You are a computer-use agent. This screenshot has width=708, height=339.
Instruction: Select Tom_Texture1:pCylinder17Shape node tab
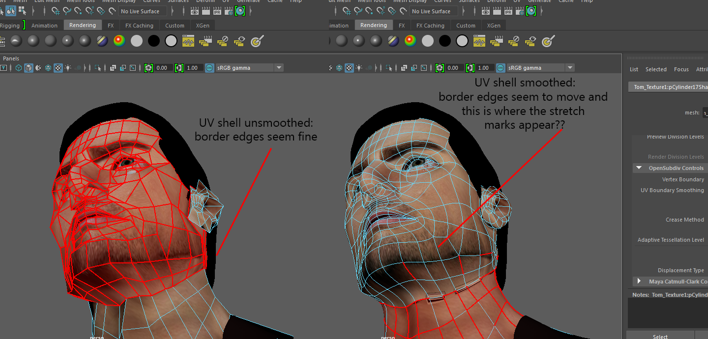668,87
